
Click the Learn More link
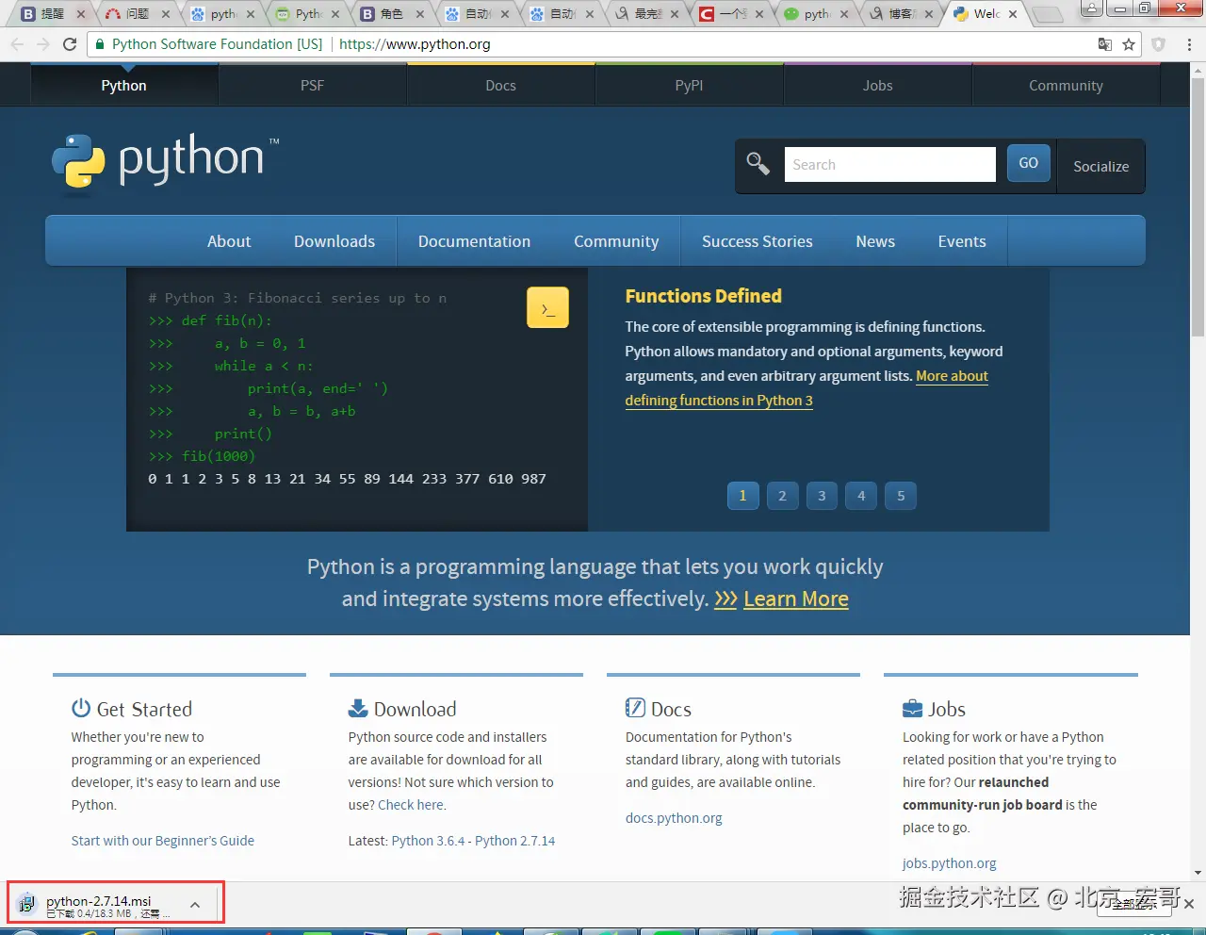pyautogui.click(x=796, y=599)
